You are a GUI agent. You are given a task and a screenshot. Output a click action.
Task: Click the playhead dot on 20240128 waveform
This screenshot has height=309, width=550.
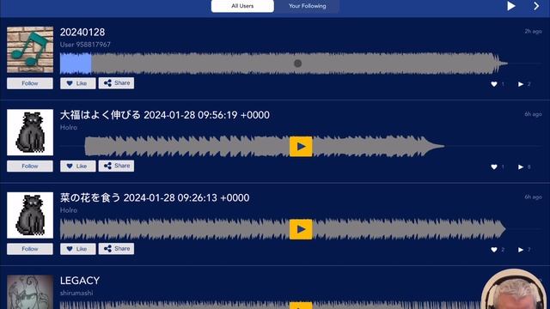[x=298, y=64]
